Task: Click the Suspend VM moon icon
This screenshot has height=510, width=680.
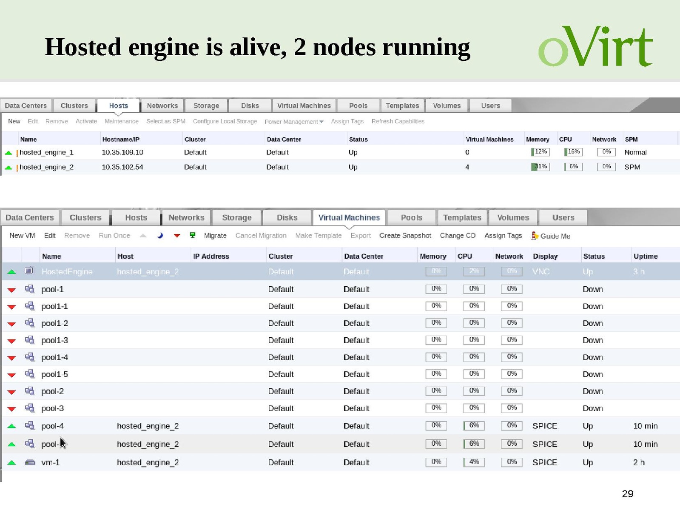Action: 160,235
